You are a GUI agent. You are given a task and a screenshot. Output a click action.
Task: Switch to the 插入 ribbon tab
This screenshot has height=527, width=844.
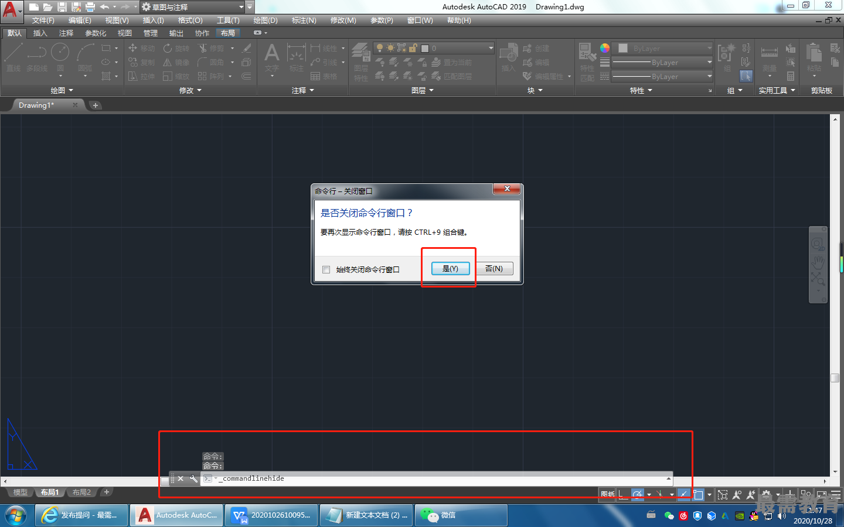coord(40,33)
